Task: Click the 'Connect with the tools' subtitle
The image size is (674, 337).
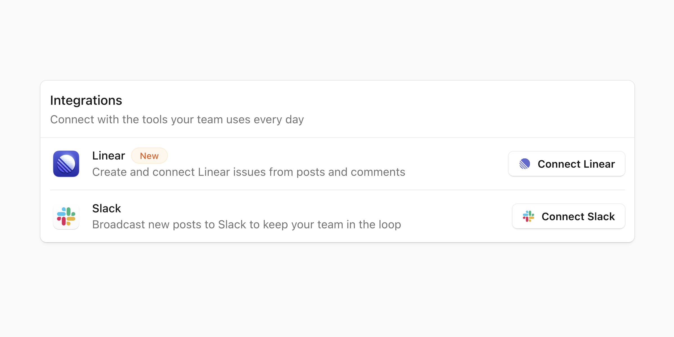Action: coord(177,120)
